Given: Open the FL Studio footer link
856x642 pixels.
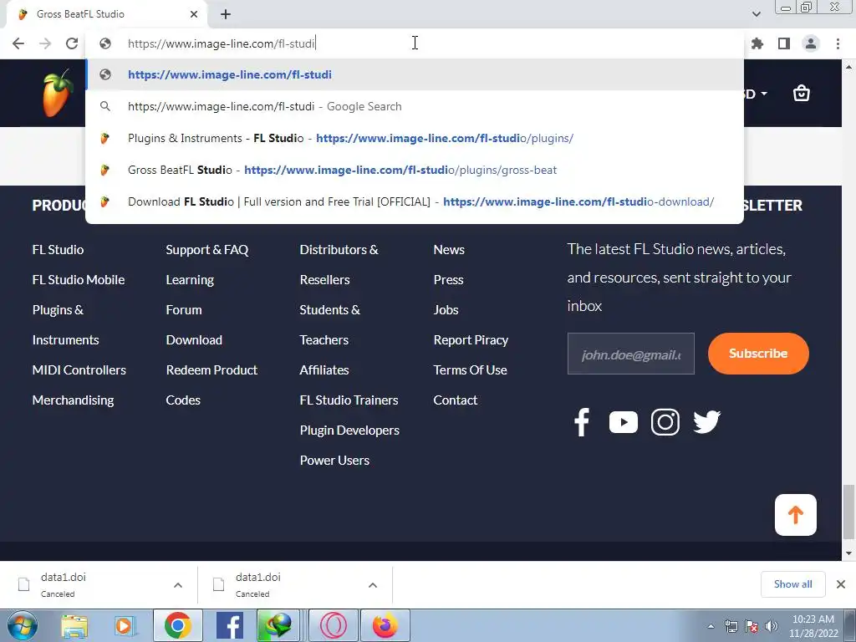Looking at the screenshot, I should click(x=58, y=249).
